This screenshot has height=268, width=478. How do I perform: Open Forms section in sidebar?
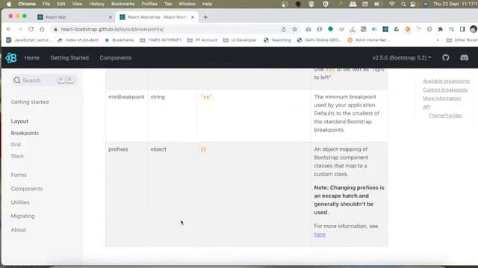coord(19,175)
